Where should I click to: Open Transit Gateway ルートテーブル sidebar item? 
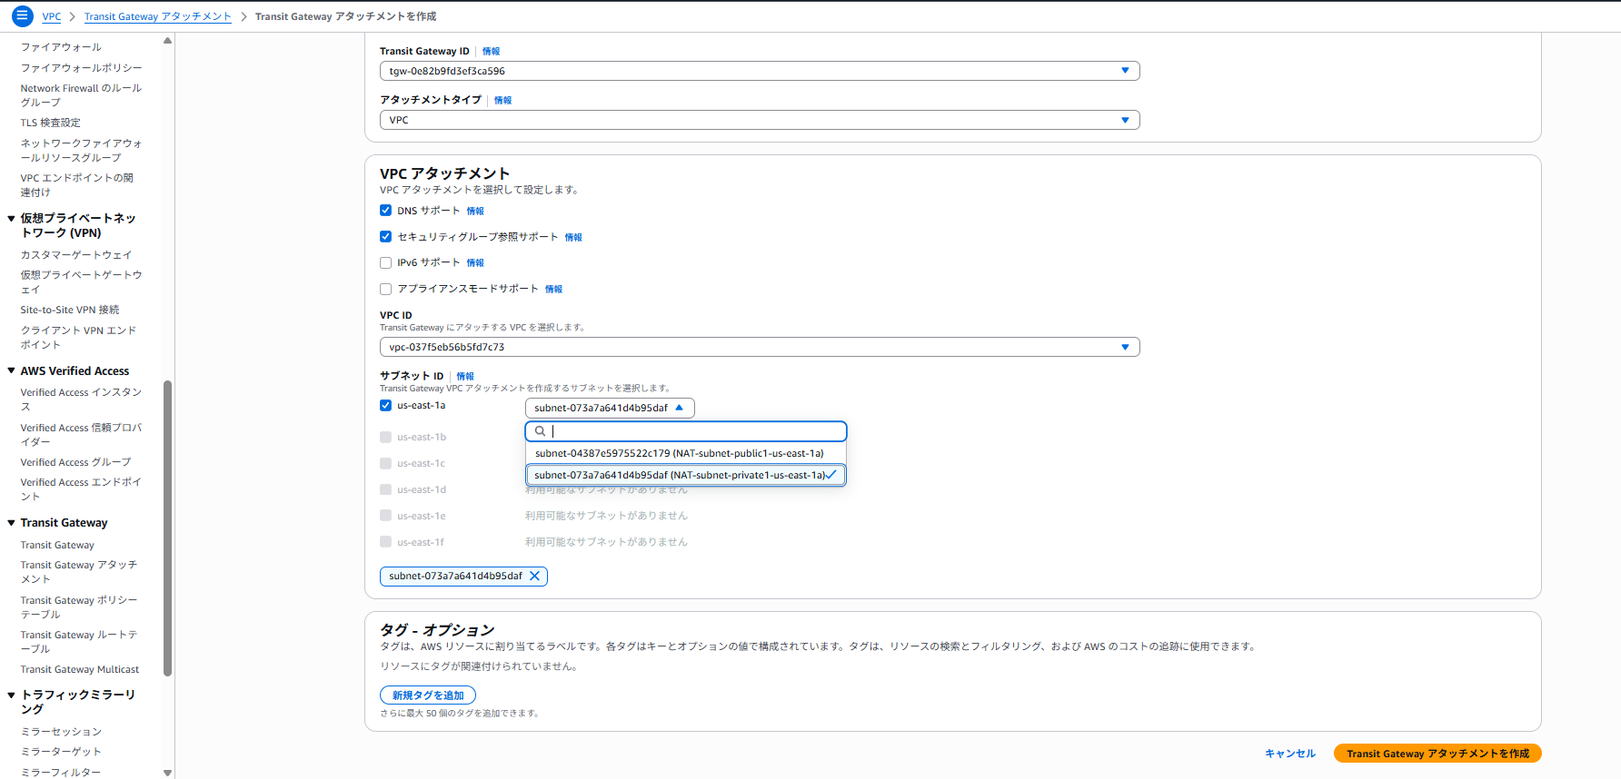click(x=79, y=642)
